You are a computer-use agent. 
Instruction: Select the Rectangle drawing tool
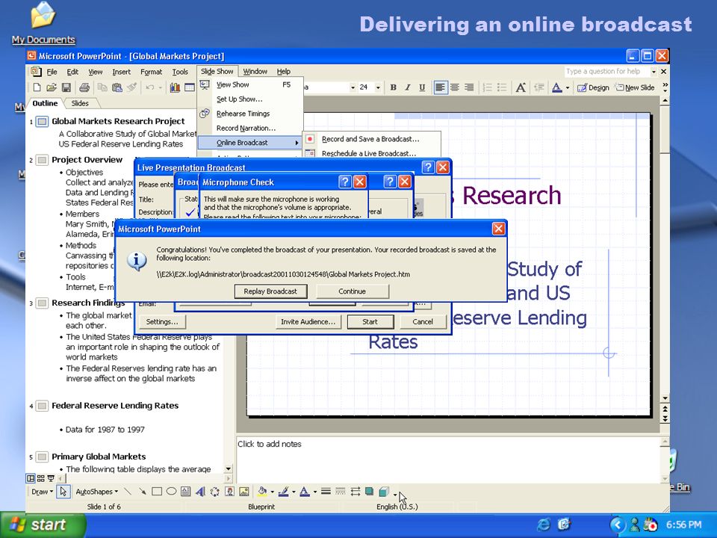coord(157,492)
